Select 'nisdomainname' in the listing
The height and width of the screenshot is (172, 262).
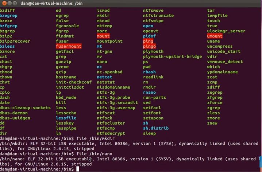pos(113,87)
